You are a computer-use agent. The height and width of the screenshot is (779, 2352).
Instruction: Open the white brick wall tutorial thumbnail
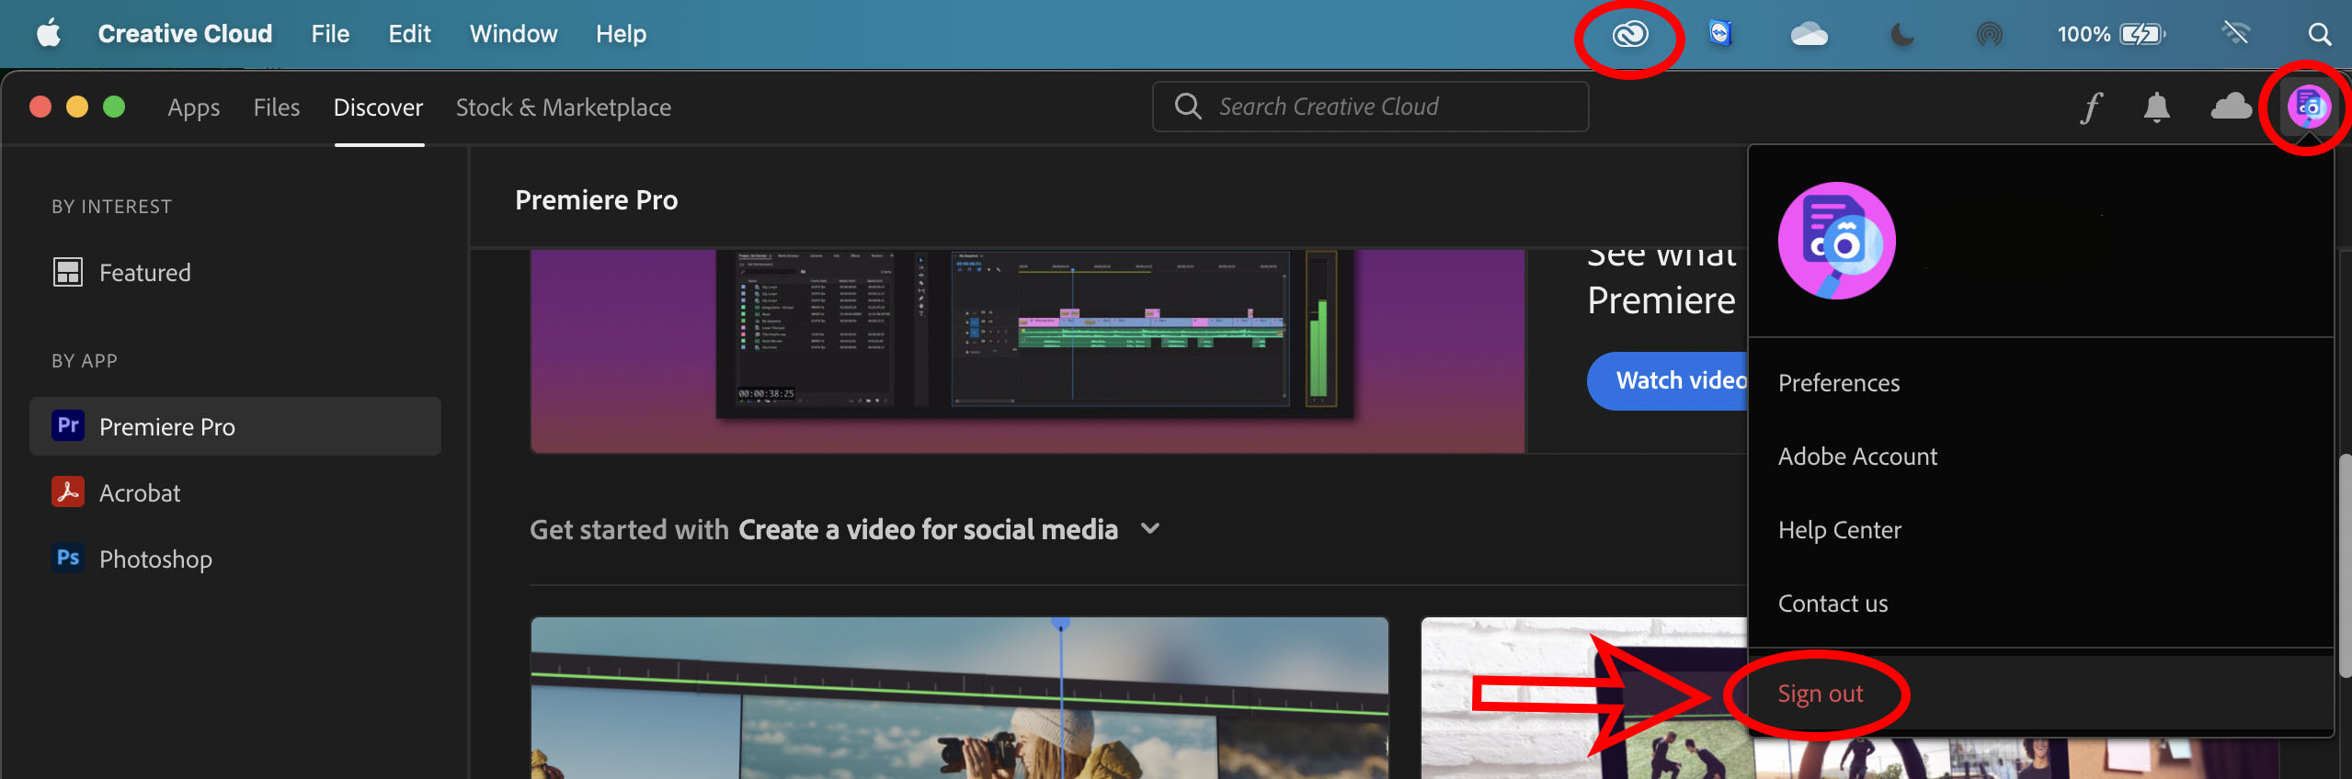pos(1583,698)
